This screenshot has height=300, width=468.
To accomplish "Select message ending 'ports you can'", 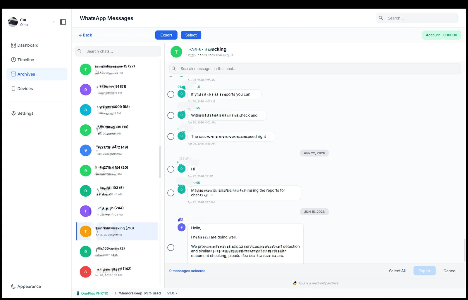I will (171, 94).
